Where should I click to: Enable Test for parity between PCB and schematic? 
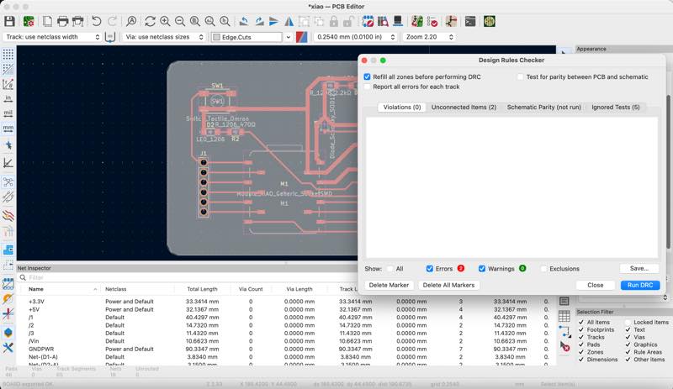click(x=520, y=76)
